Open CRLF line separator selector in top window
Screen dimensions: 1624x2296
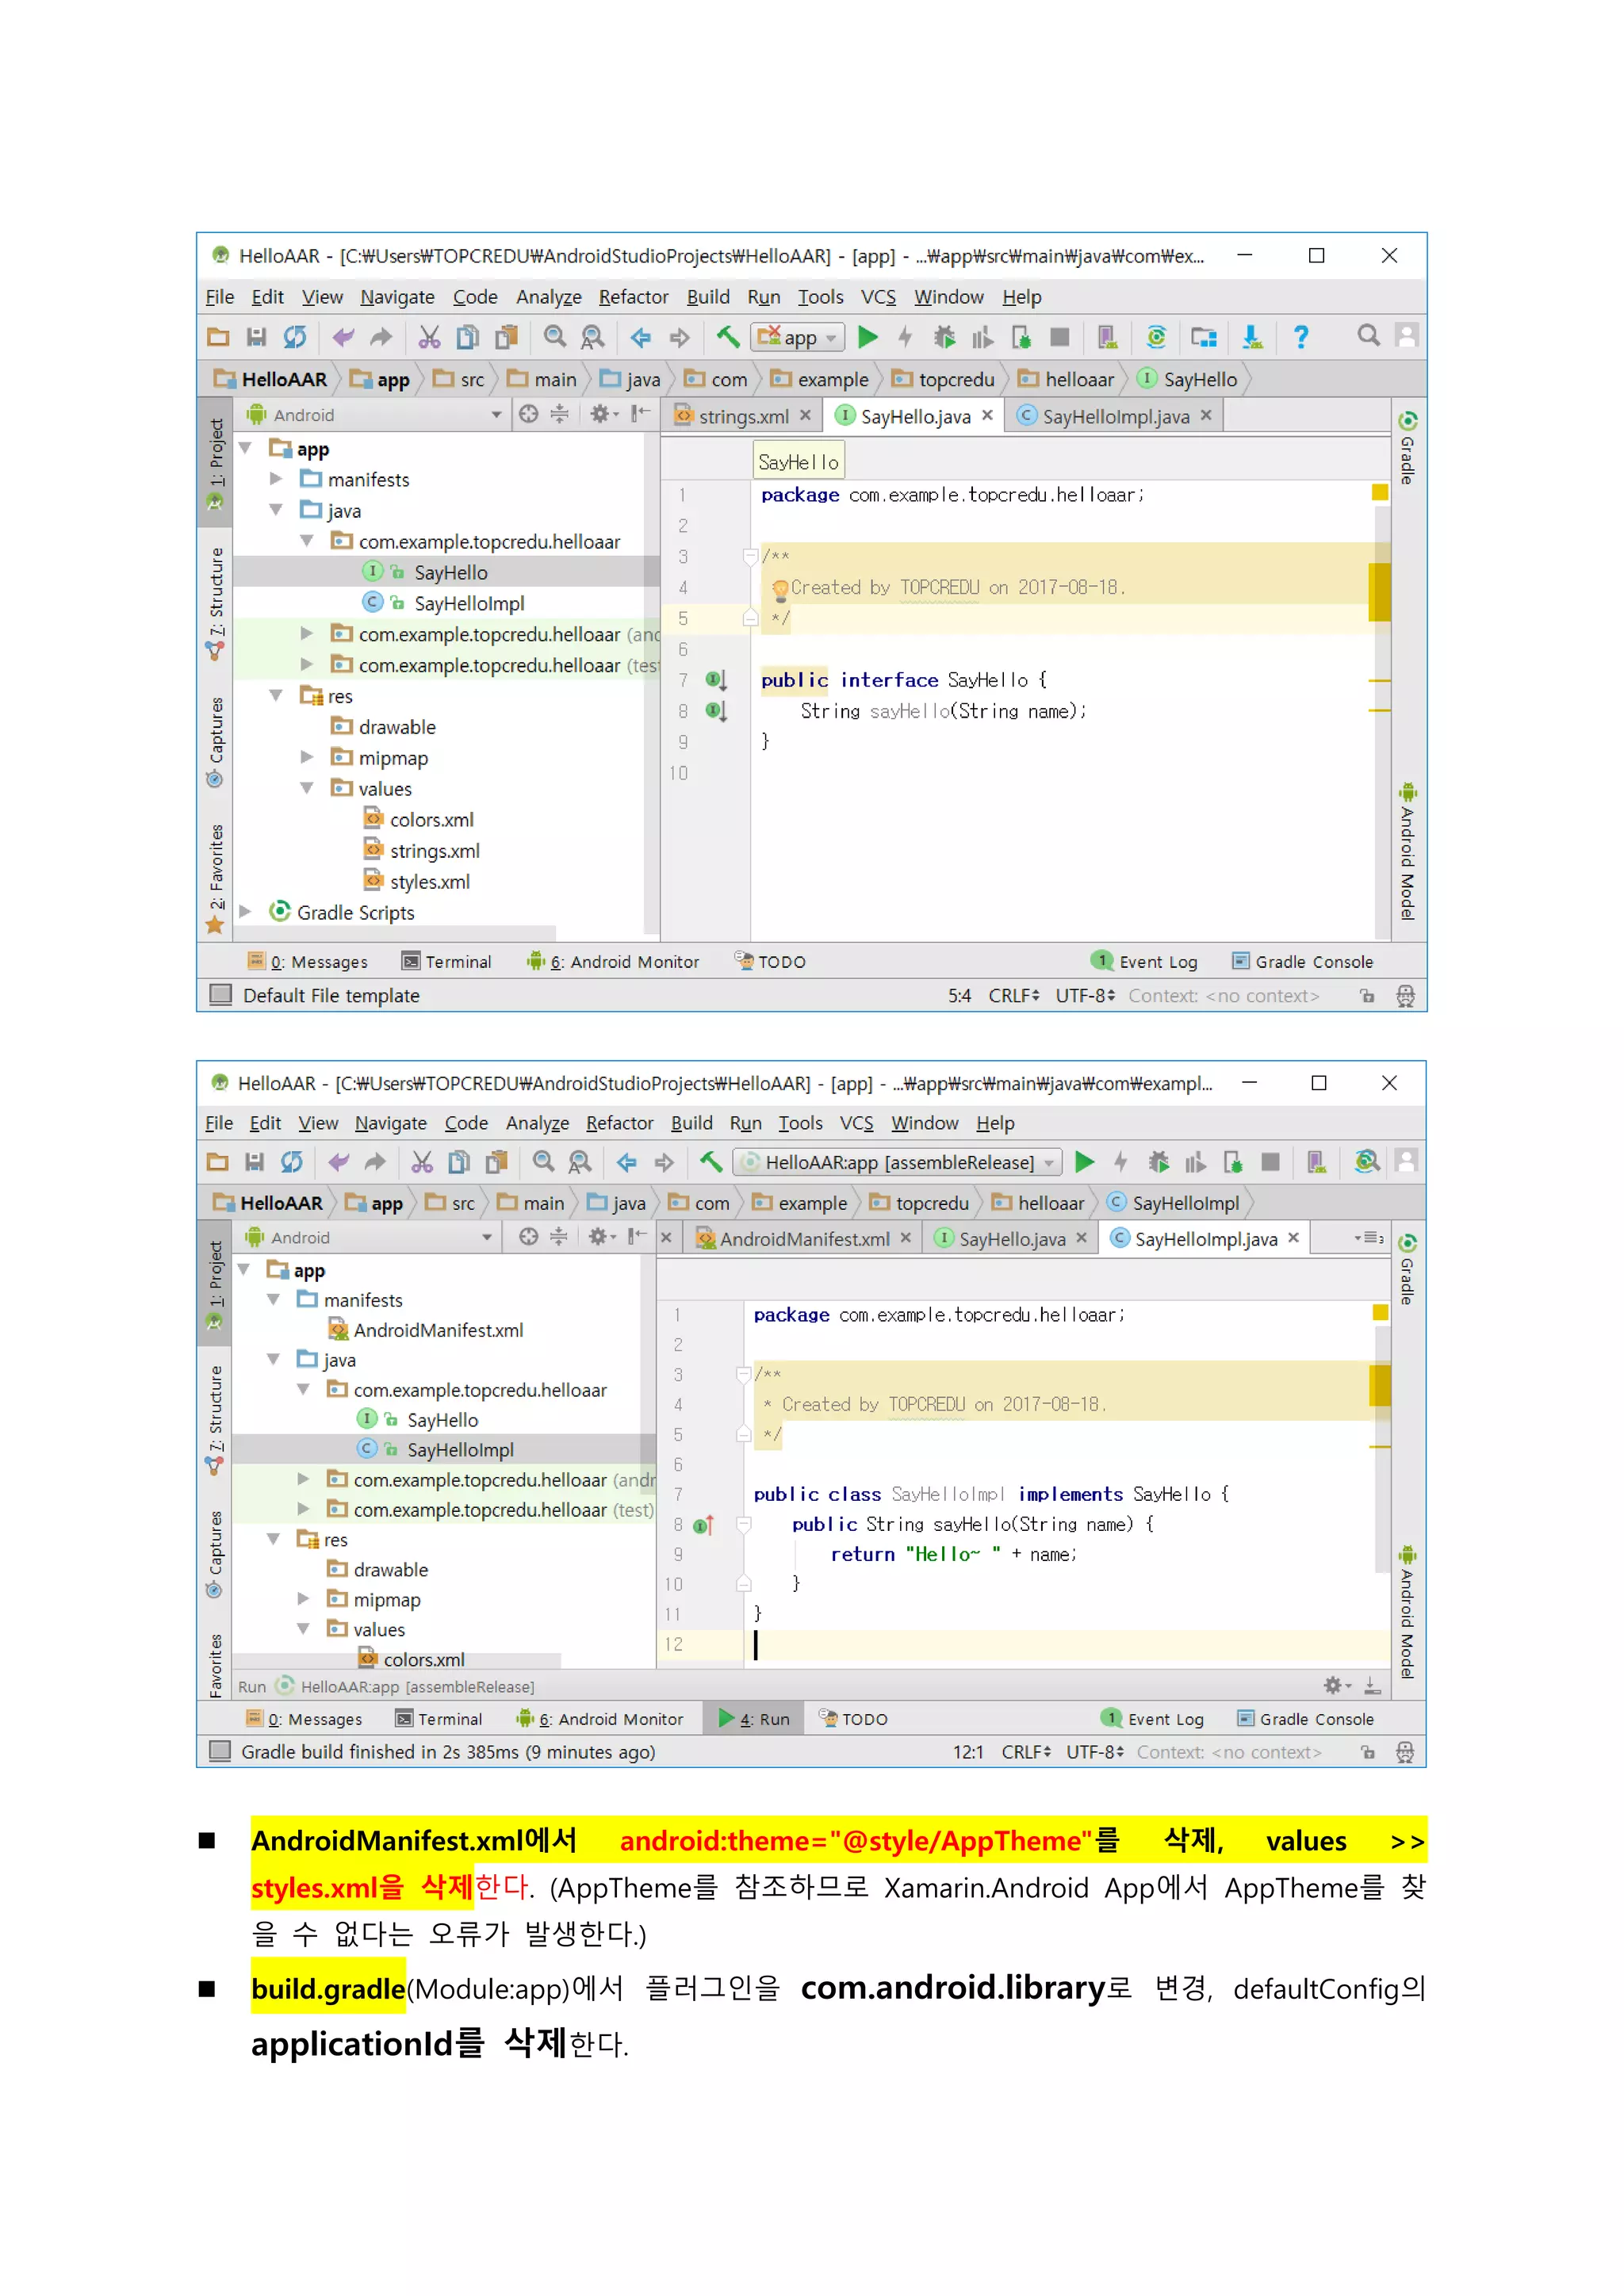click(1014, 996)
